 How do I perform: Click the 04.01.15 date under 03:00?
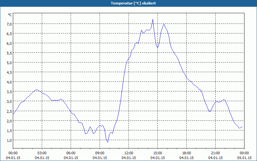click(42, 158)
